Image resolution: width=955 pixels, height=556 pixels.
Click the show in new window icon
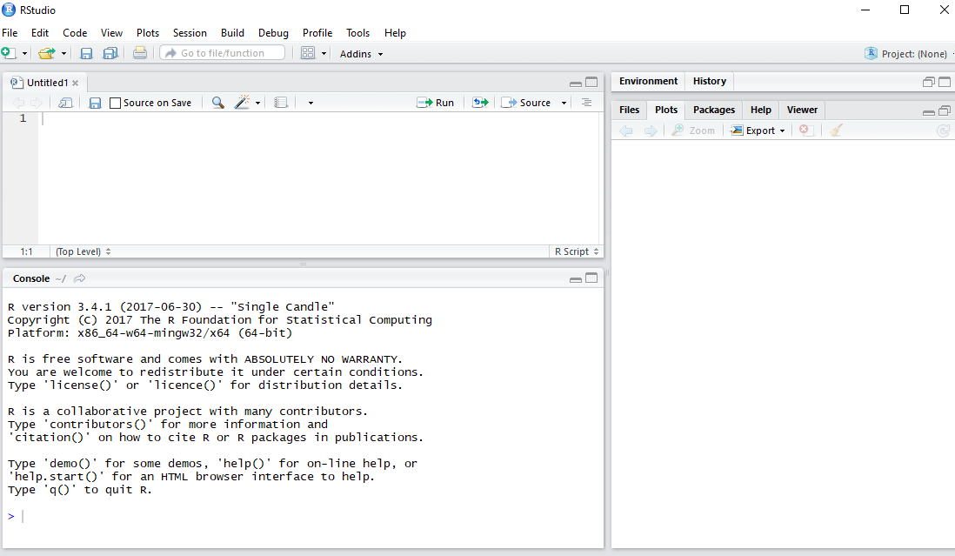(x=66, y=103)
